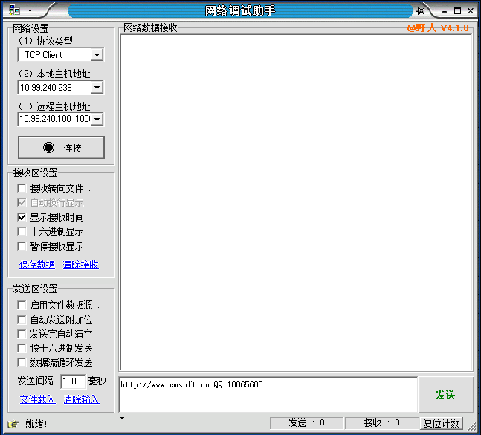Expand the 本地主机地址 dropdown arrow
The width and height of the screenshot is (481, 435).
[x=97, y=88]
